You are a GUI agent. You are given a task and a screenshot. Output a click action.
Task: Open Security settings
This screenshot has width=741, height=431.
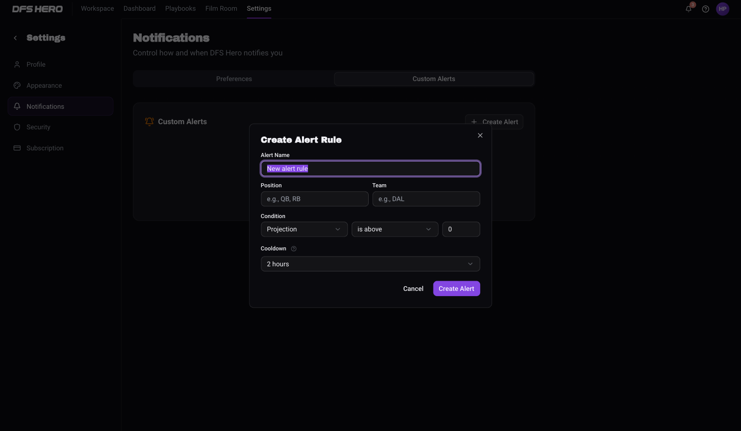pos(61,127)
